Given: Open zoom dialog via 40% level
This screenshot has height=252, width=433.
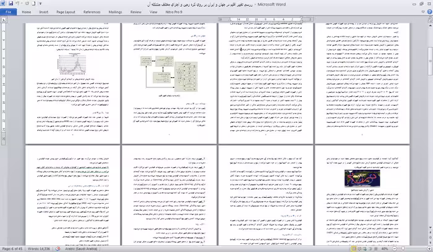Looking at the screenshot, I should tap(385, 249).
